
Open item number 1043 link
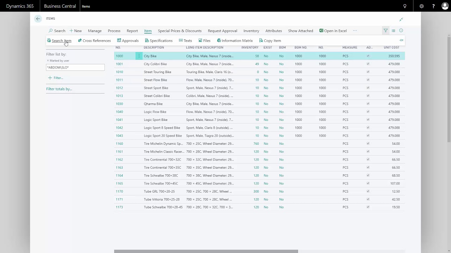[x=119, y=136]
